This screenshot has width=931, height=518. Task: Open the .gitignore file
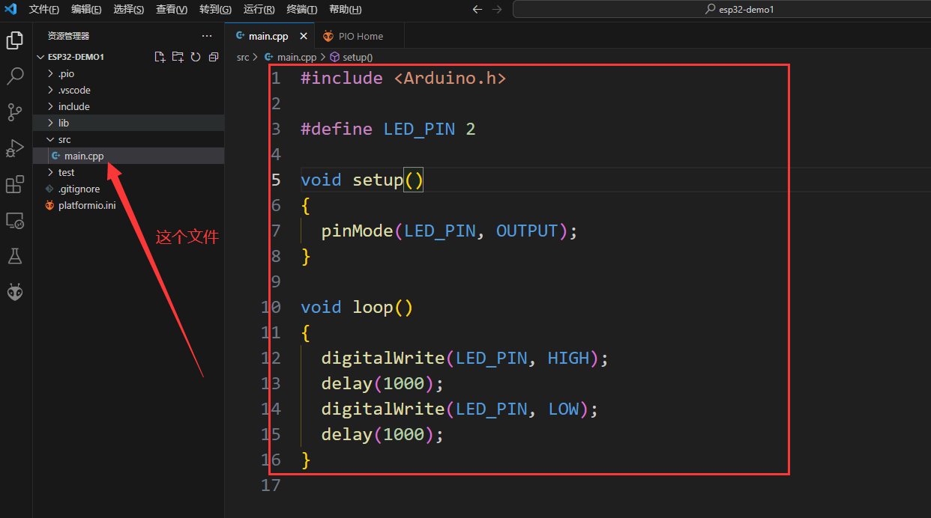coord(128,189)
